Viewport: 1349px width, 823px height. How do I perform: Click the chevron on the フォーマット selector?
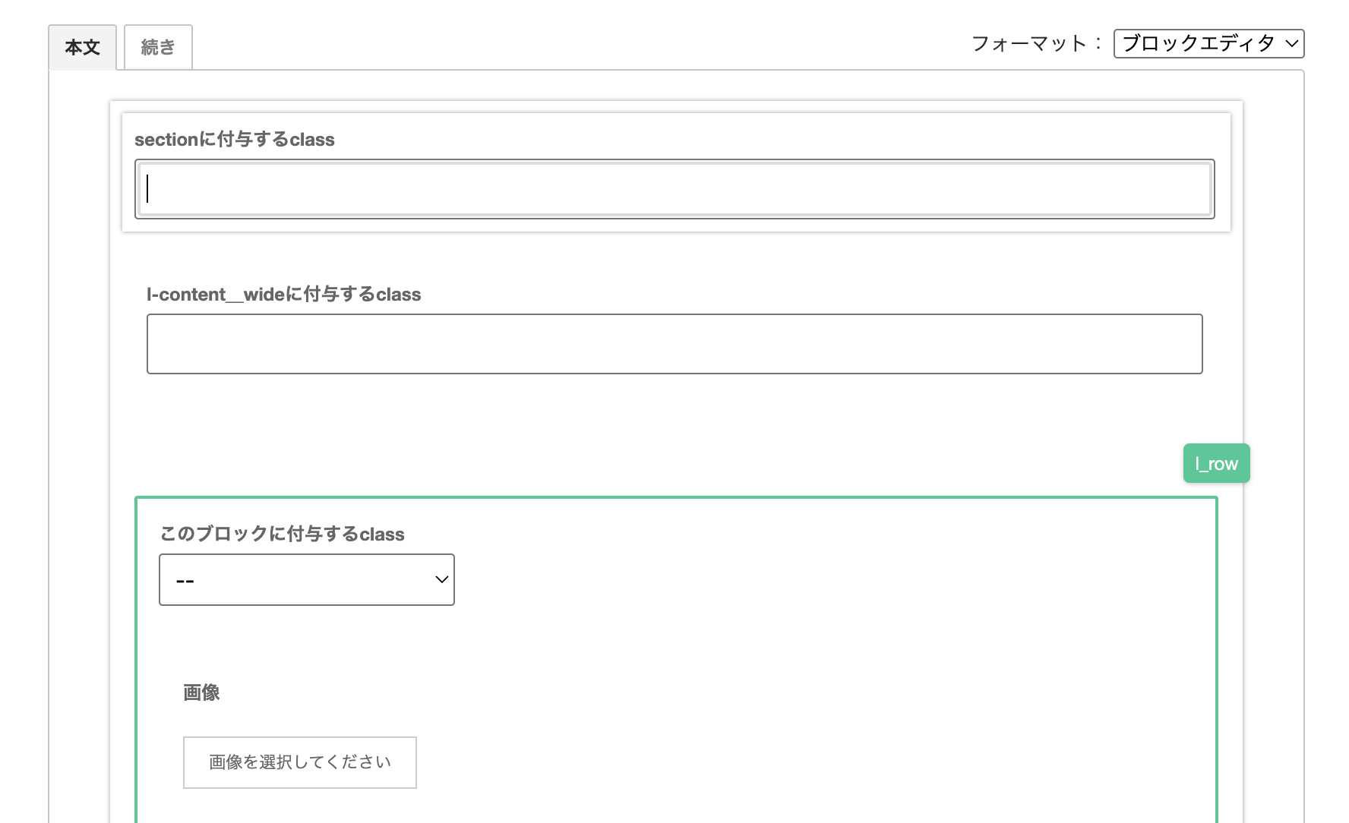[1291, 43]
